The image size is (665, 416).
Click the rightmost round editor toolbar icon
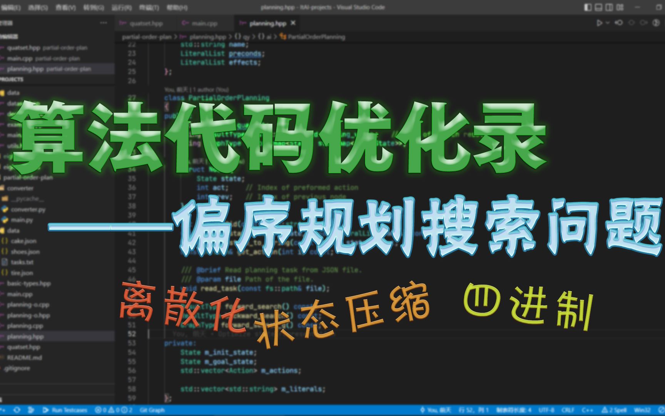[656, 23]
